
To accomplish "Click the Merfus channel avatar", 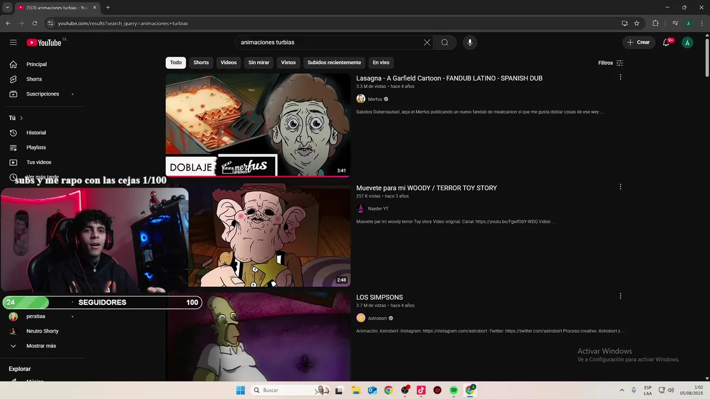I will [361, 99].
